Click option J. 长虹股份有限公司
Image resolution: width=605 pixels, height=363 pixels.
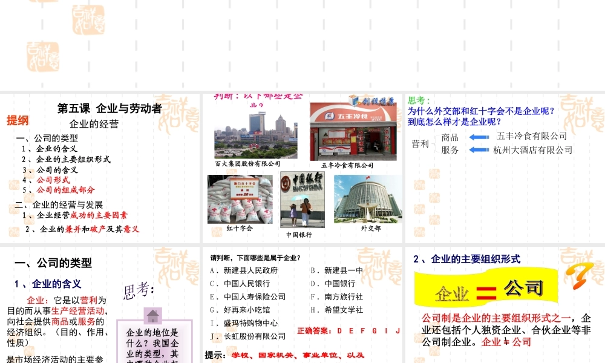pos(247,336)
